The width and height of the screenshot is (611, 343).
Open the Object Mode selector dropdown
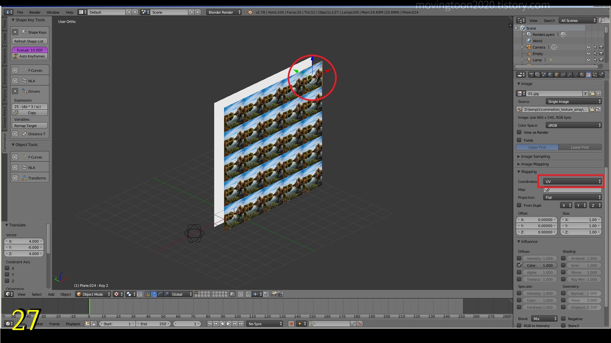93,294
